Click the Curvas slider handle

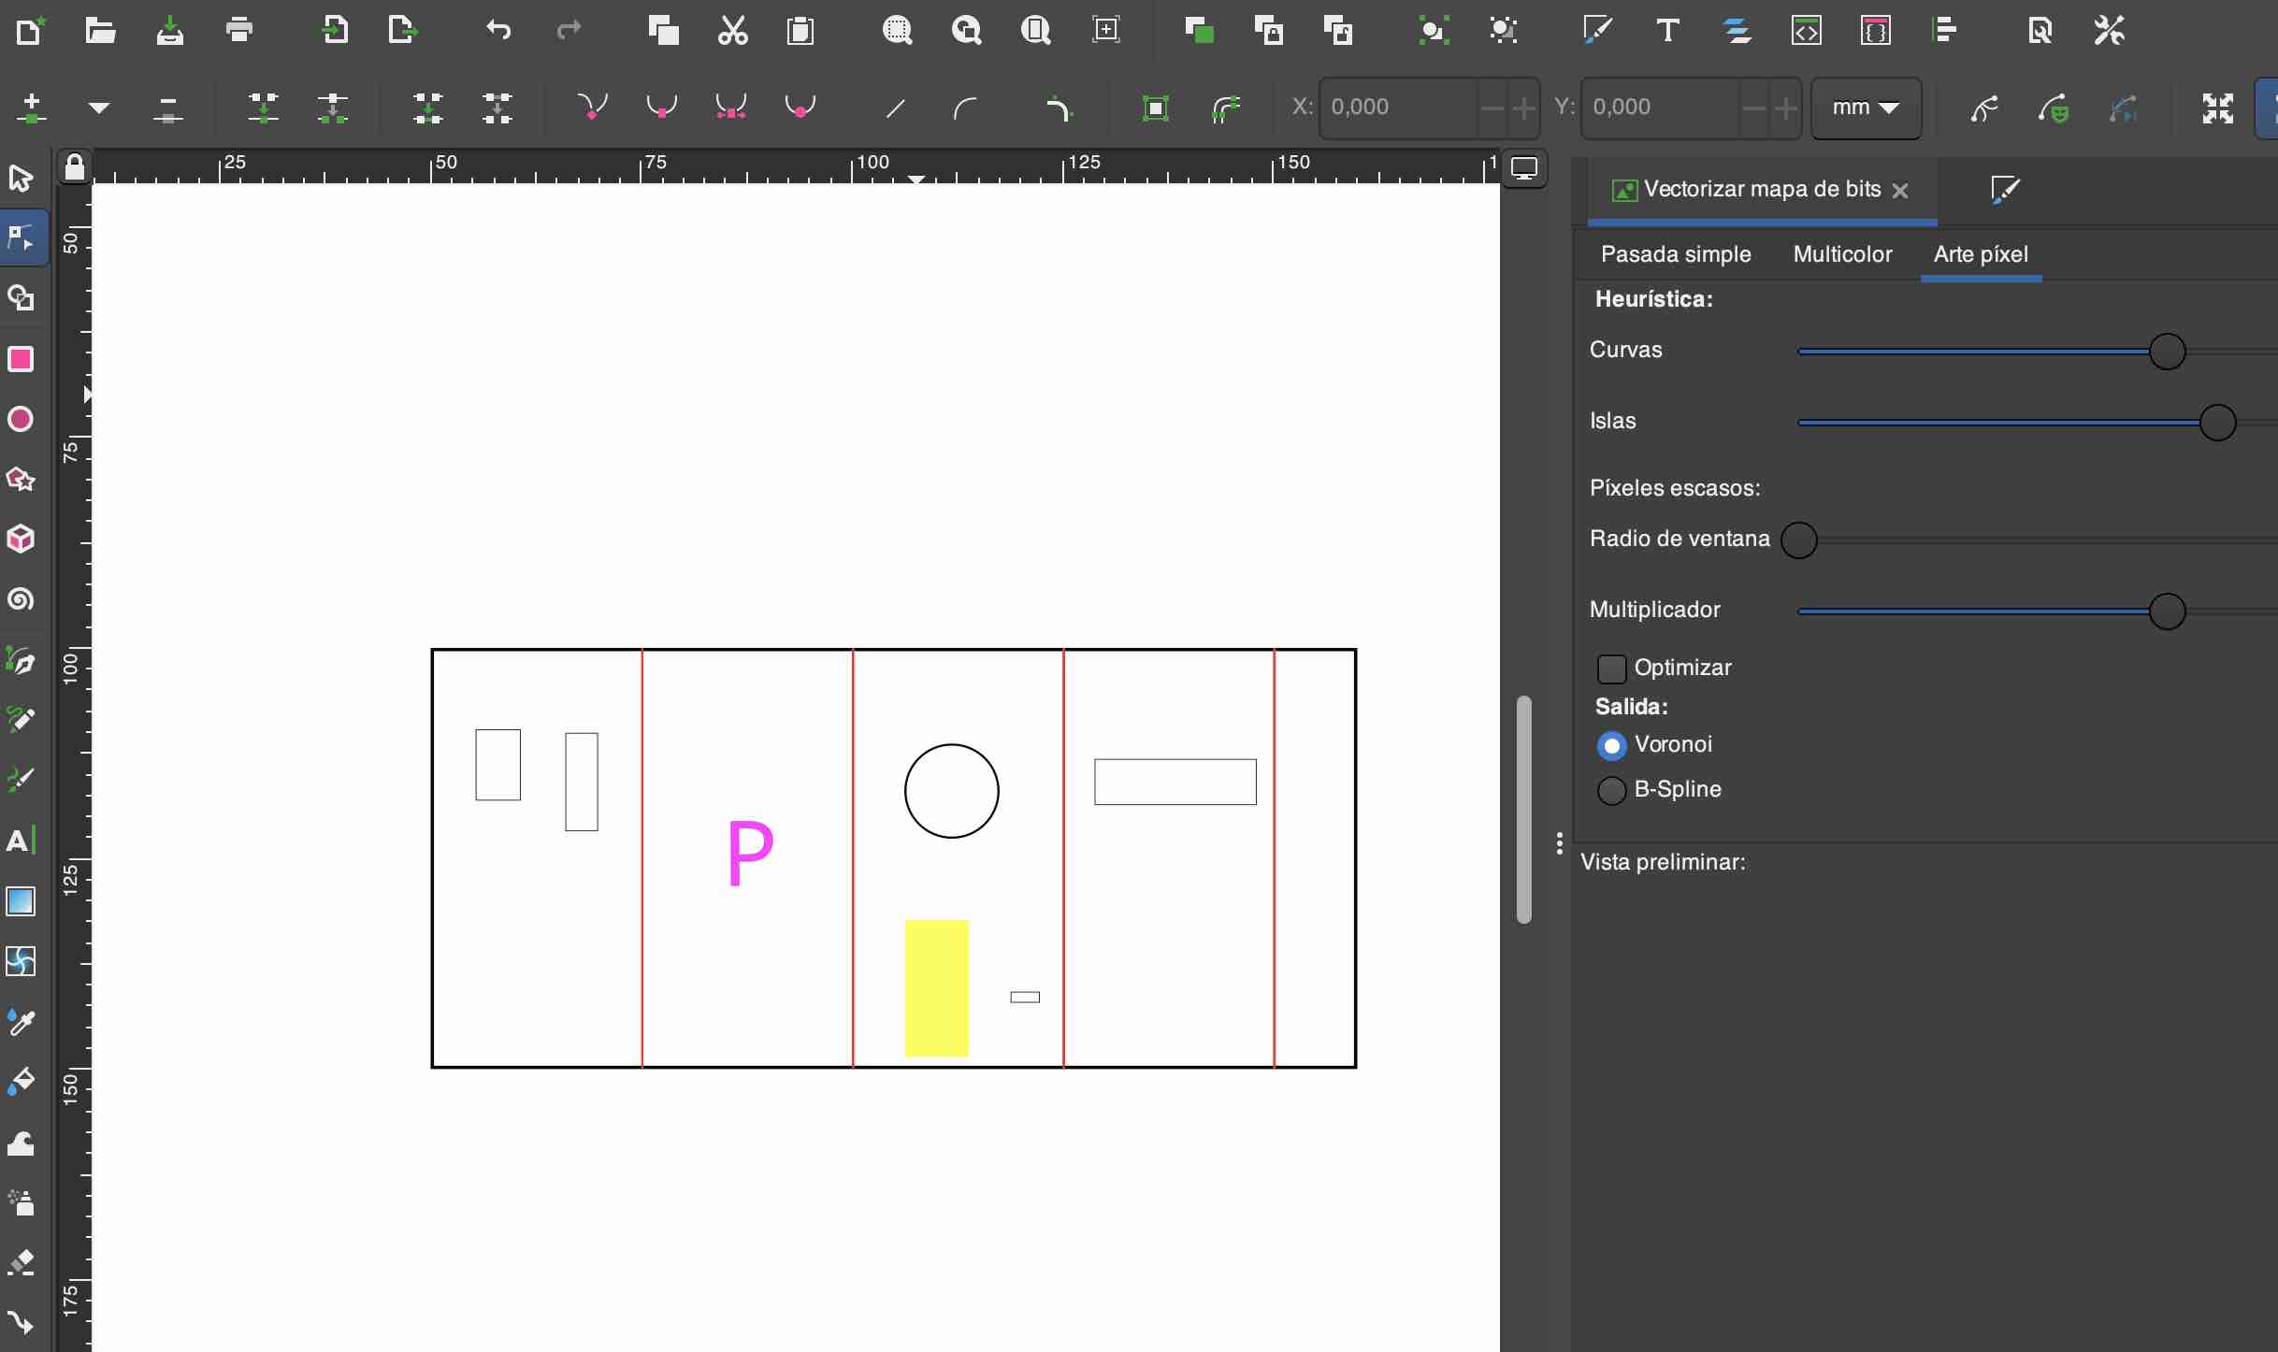(2167, 352)
